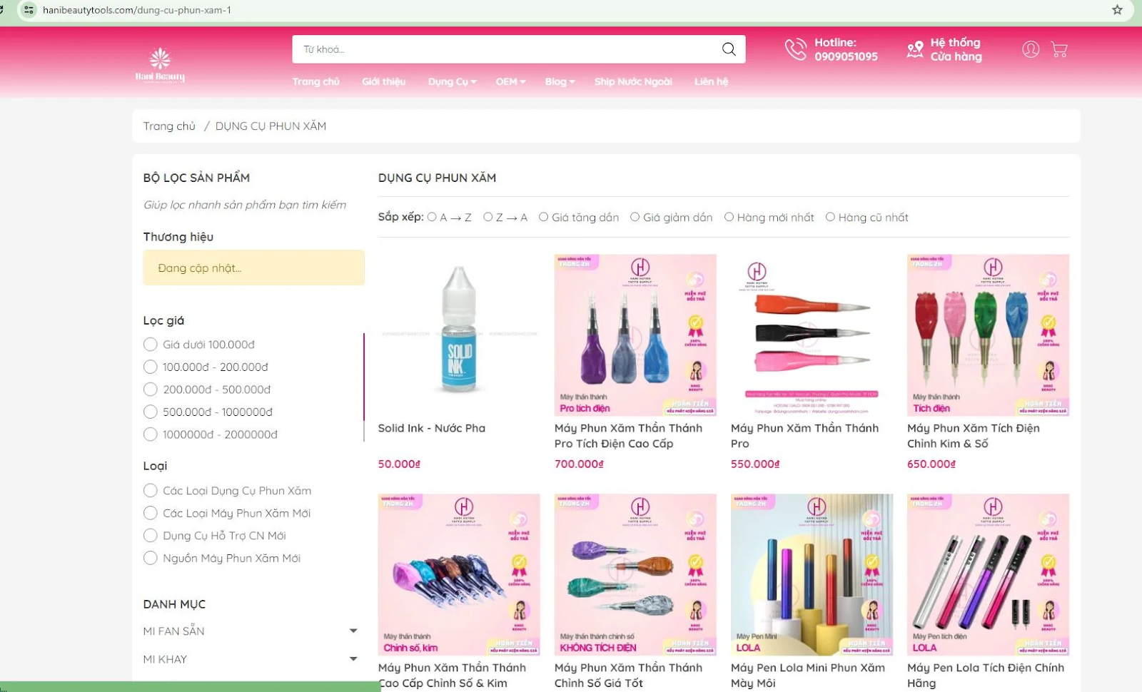Click the Đang cập nhật brand box
This screenshot has height=692, width=1142.
point(253,268)
